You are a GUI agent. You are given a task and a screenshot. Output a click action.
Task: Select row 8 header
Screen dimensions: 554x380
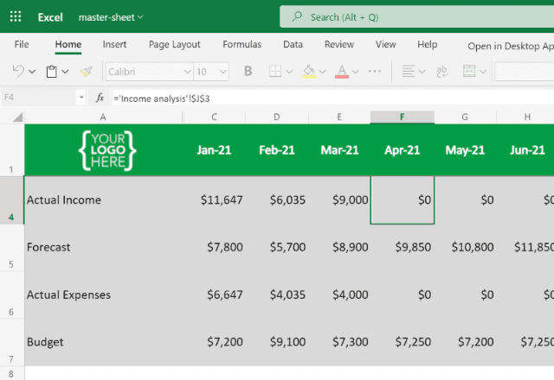(x=11, y=373)
